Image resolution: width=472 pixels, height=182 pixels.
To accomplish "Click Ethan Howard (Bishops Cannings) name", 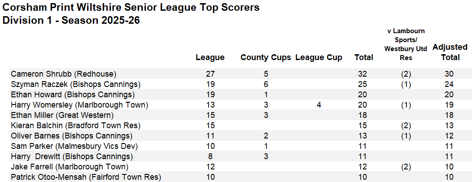I will [x=73, y=95].
